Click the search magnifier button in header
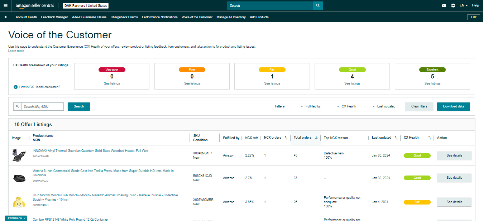This screenshot has height=221, width=483. tap(318, 6)
